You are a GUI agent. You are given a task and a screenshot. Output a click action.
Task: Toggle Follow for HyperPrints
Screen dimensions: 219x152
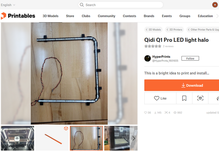tap(190, 59)
